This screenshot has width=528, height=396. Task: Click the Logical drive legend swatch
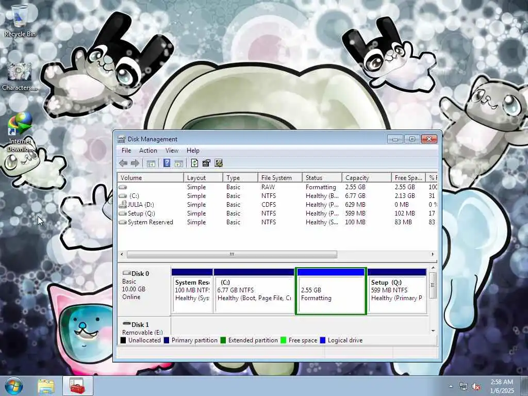point(323,340)
